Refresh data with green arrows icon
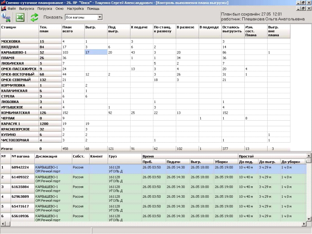 [34, 17]
